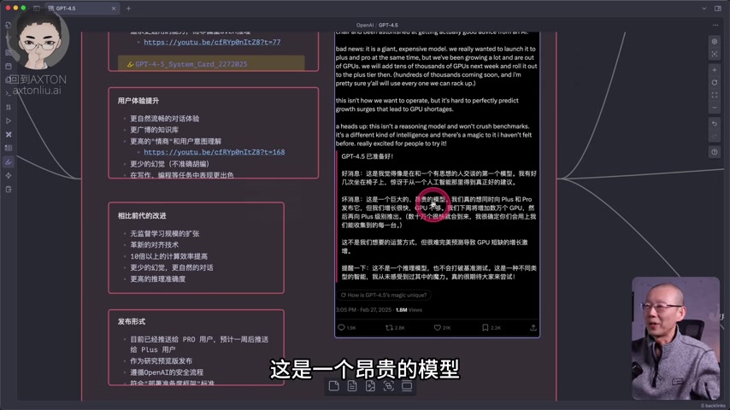This screenshot has width=730, height=410.
Task: Click the 'GPT-4.5 已准备好!' translation line
Action: pos(368,156)
